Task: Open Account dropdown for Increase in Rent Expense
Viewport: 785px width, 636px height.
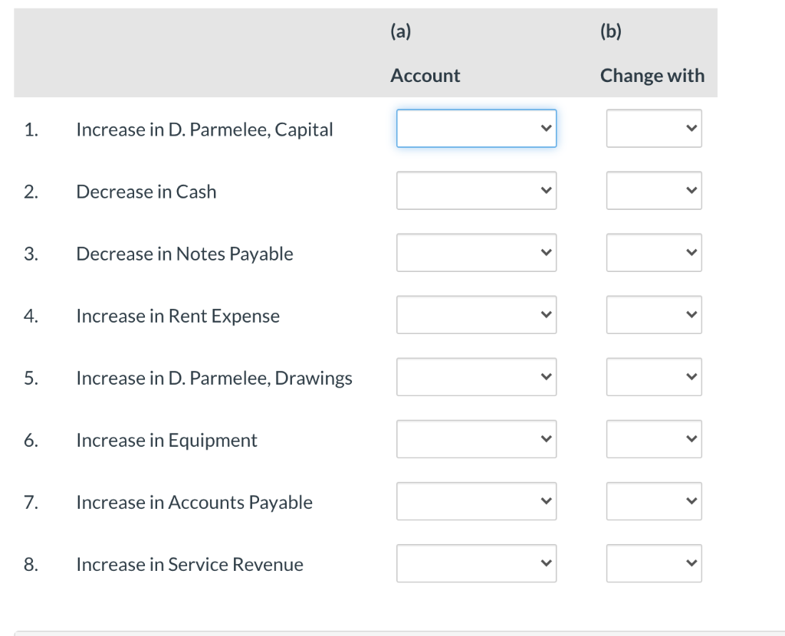Action: [476, 315]
